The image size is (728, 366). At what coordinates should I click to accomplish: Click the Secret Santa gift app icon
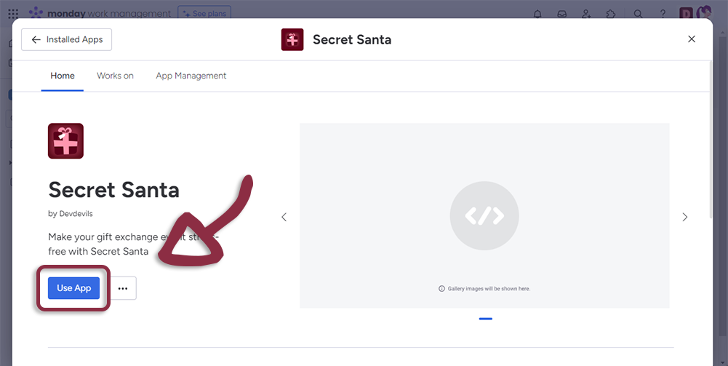tap(65, 141)
